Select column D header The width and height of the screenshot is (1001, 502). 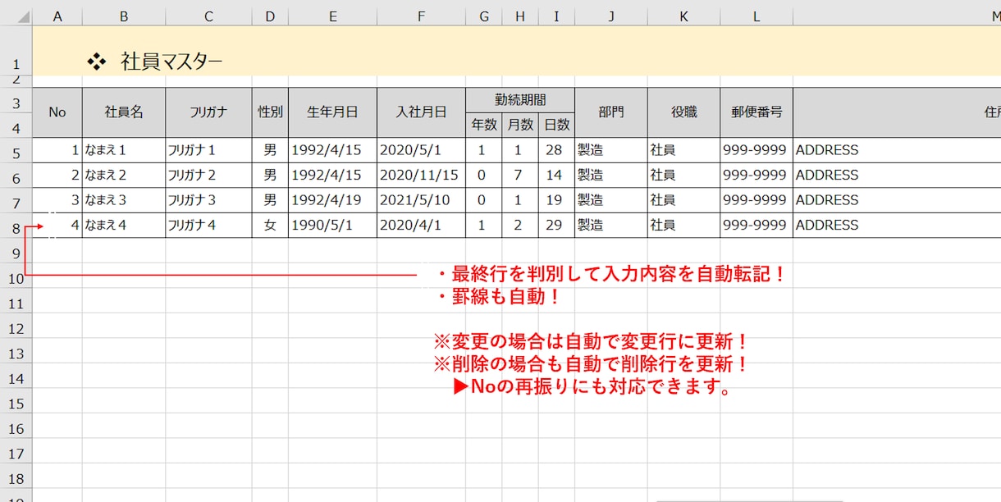pos(270,16)
